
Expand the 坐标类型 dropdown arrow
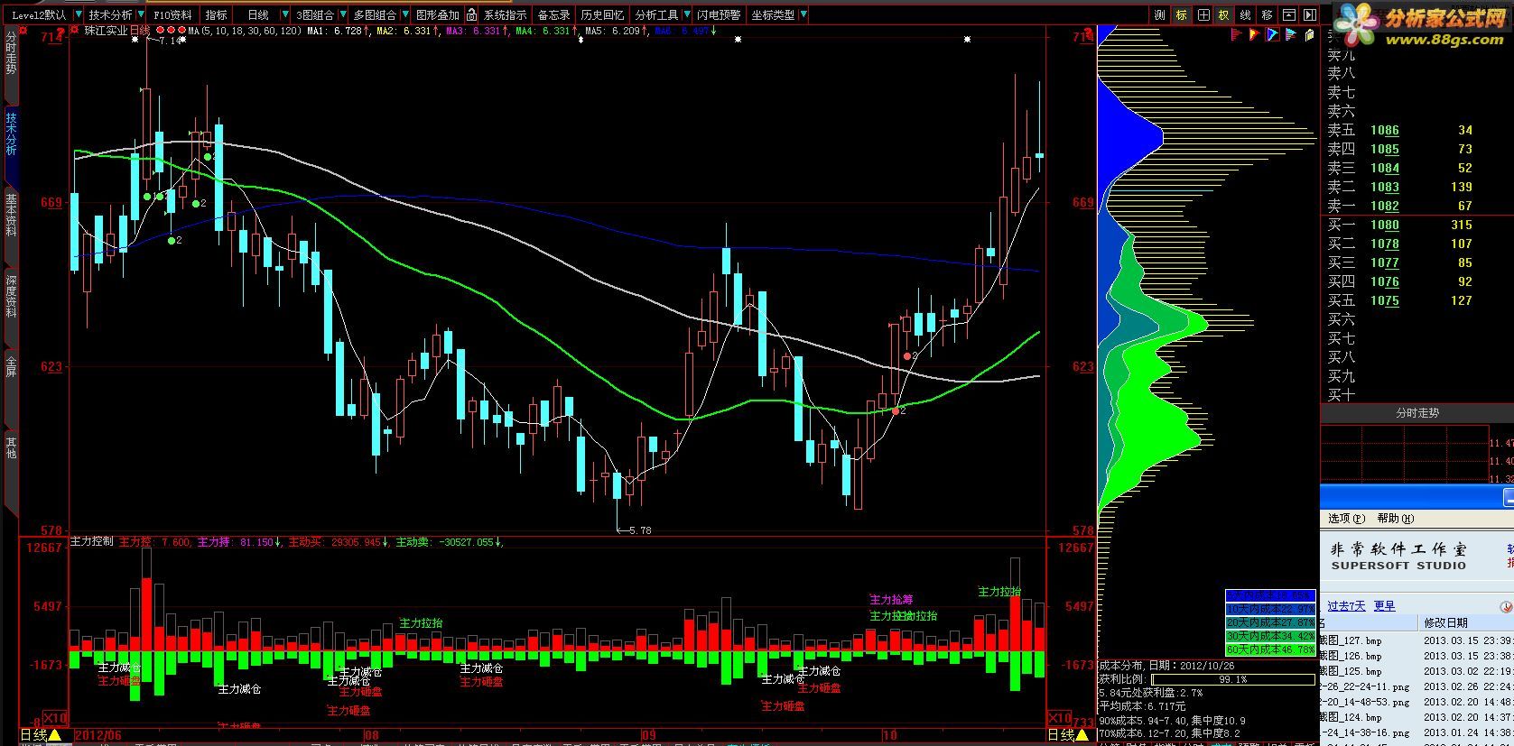tap(803, 15)
